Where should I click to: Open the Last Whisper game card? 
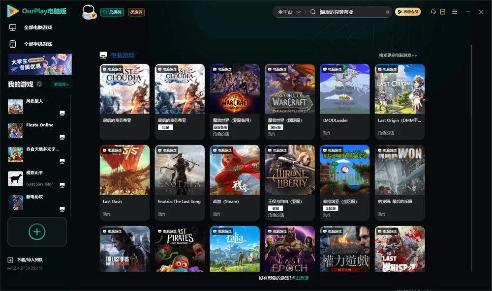click(x=400, y=249)
